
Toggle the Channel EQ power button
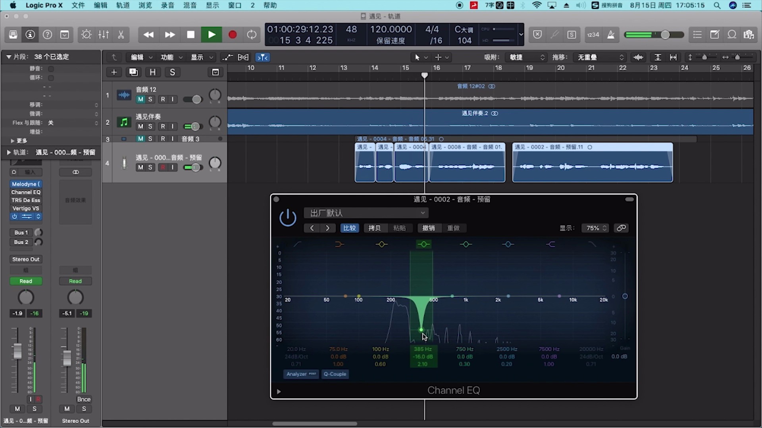pyautogui.click(x=288, y=218)
